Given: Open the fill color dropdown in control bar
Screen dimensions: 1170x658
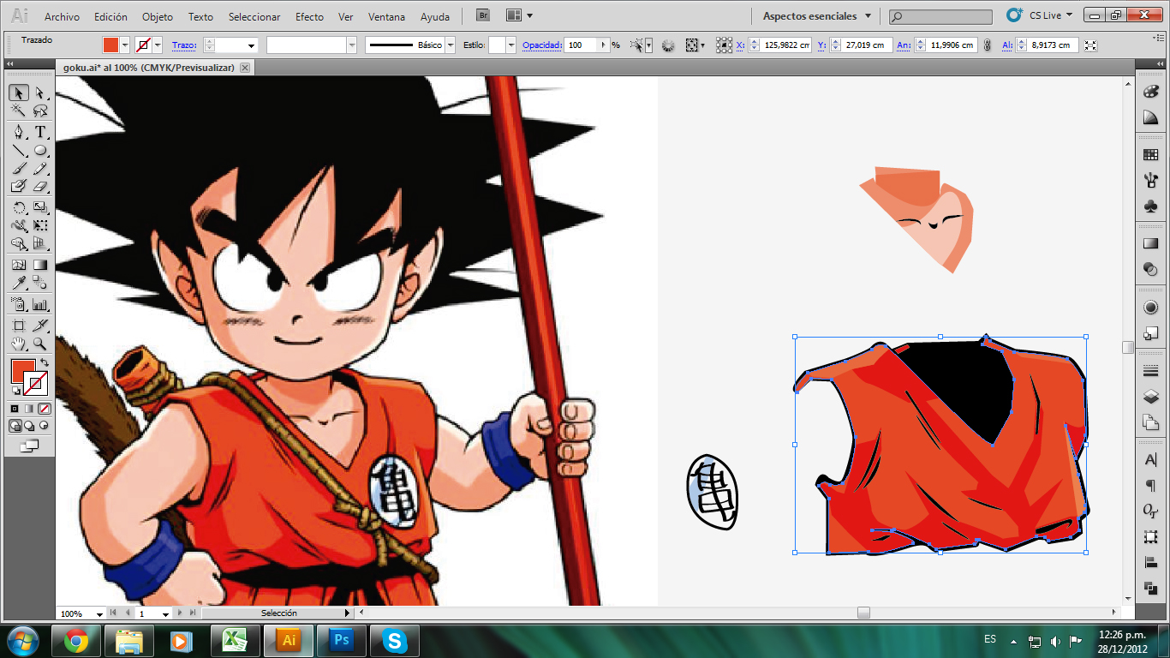Looking at the screenshot, I should point(125,45).
